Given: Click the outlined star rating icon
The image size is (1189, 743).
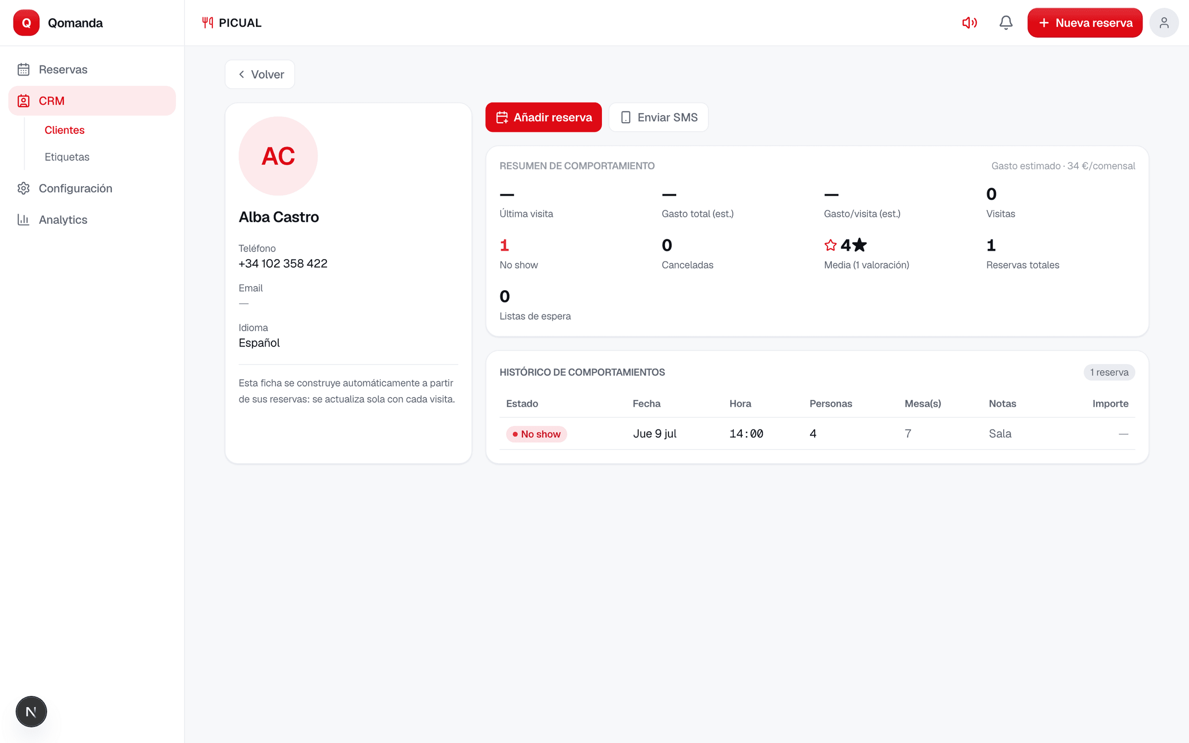Looking at the screenshot, I should (830, 245).
